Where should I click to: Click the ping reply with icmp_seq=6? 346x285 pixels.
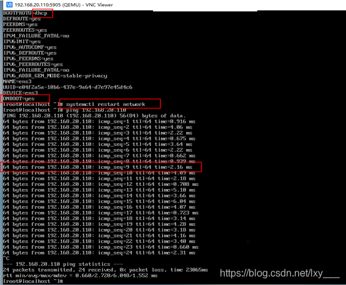coord(97,150)
